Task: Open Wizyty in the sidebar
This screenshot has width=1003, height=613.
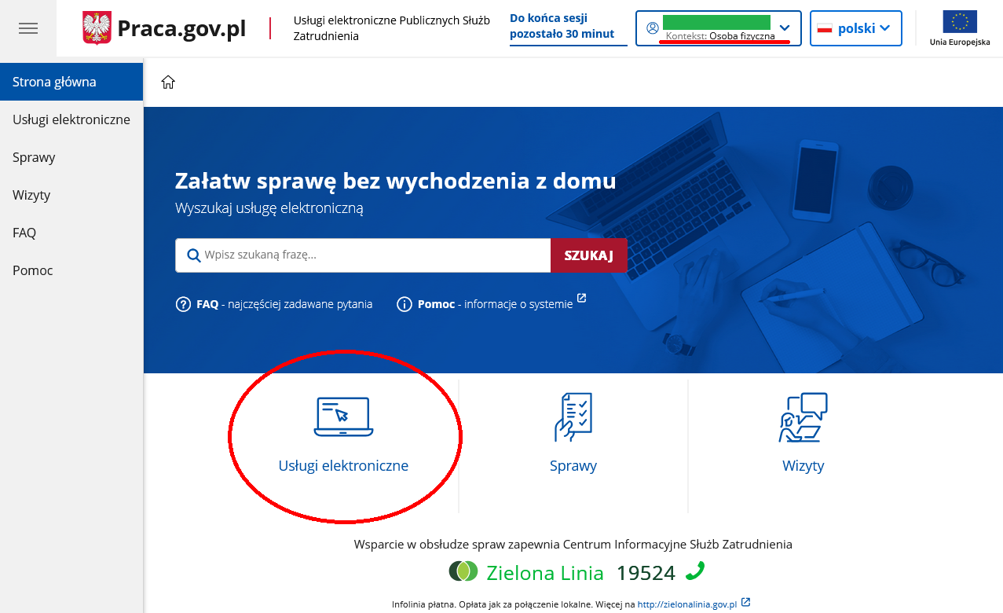Action: point(31,195)
